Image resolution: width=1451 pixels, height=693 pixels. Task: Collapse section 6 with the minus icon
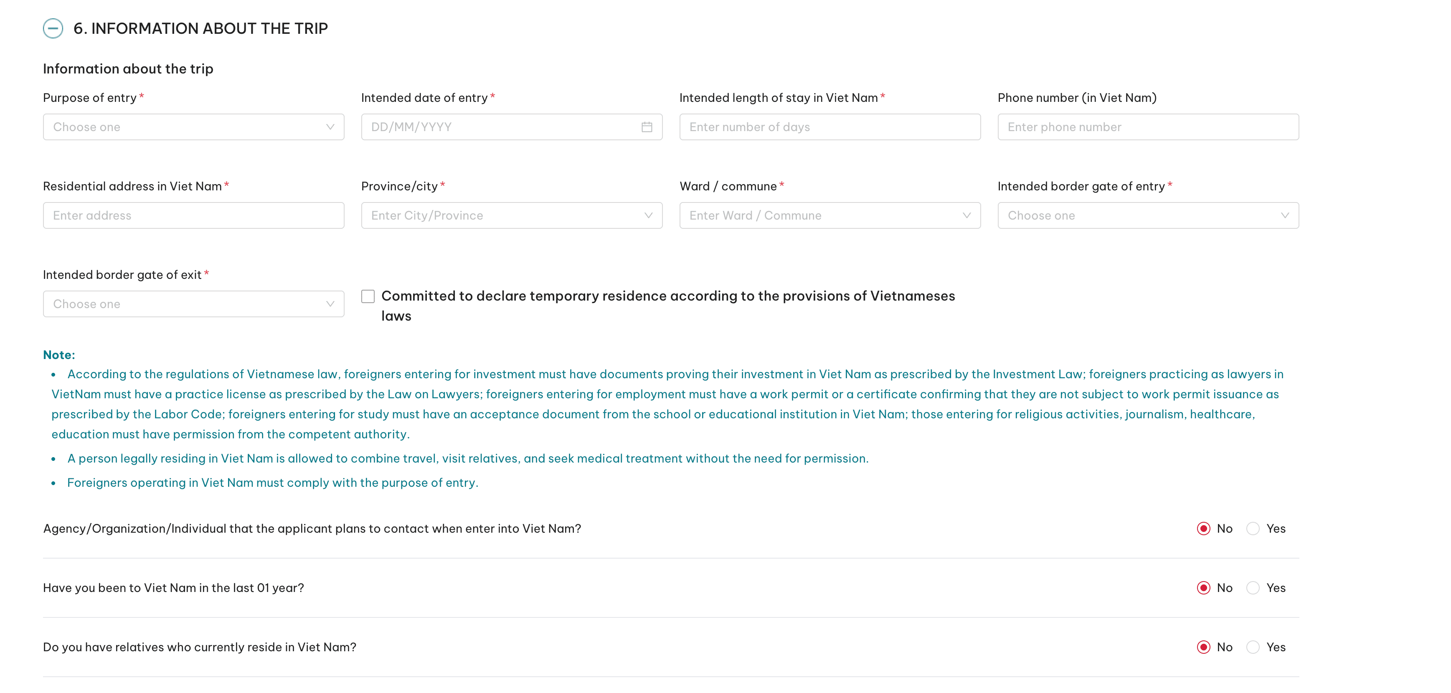(x=53, y=28)
